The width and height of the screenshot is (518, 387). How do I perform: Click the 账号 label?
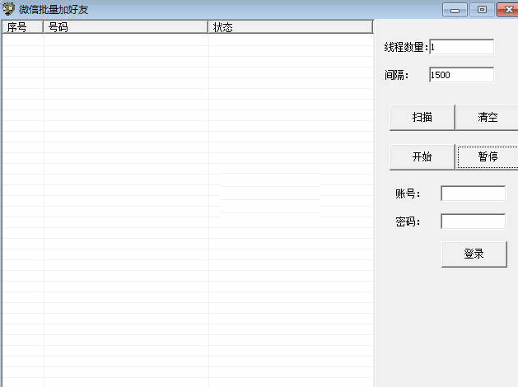(x=408, y=193)
